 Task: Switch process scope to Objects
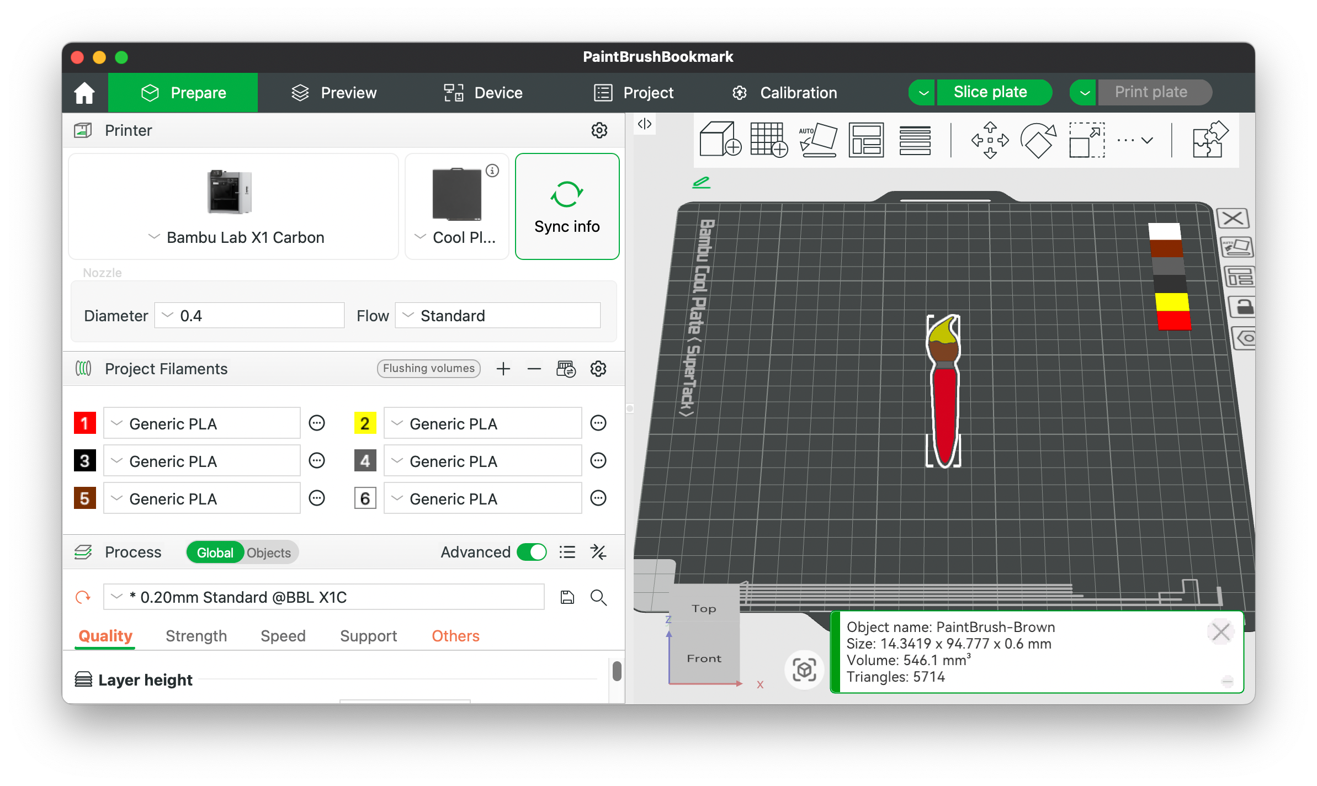click(x=269, y=553)
